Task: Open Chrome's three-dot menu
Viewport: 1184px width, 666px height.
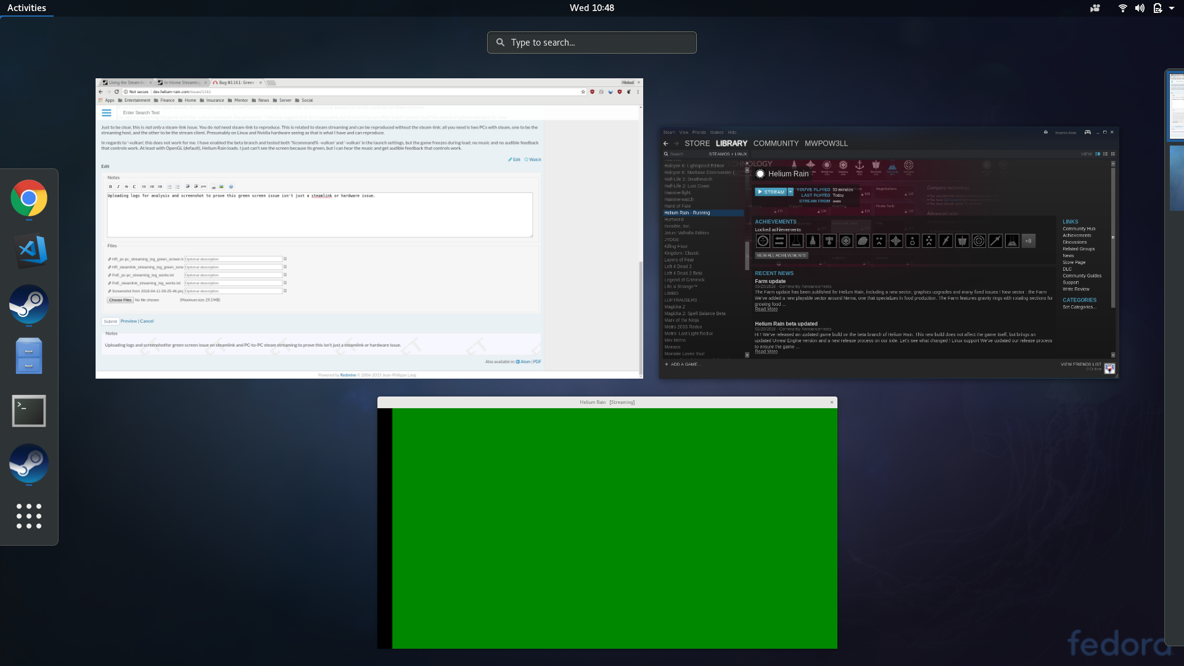Action: click(638, 92)
